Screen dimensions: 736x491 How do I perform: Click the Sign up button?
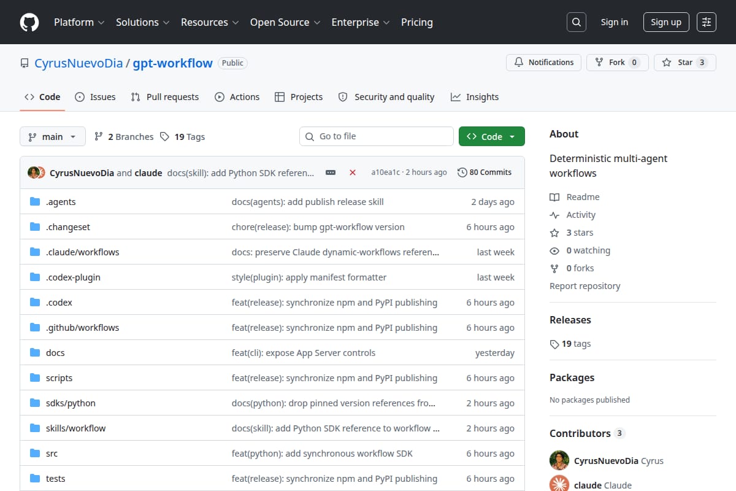tap(666, 22)
